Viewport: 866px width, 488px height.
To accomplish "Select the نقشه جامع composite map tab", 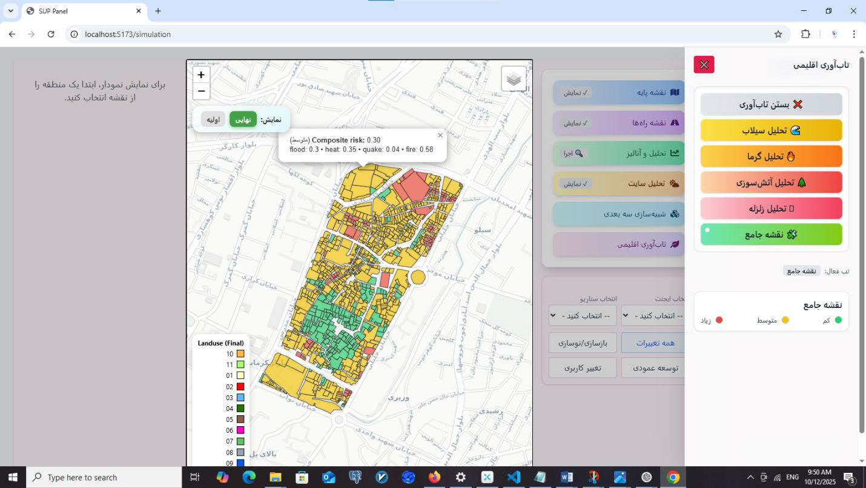I will pos(771,235).
